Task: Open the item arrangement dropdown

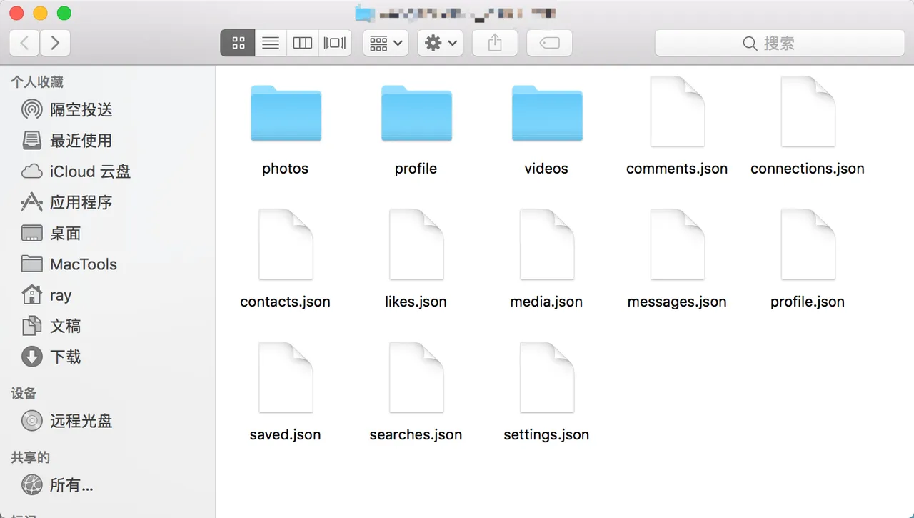Action: coord(386,43)
